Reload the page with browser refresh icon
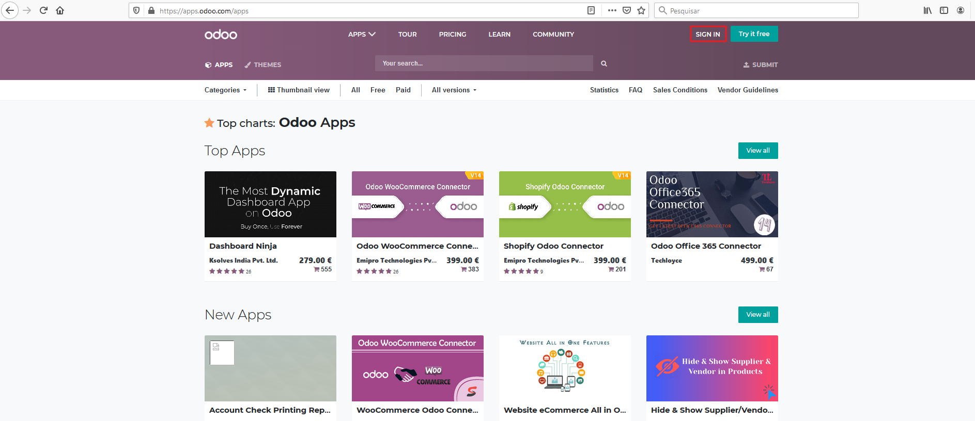This screenshot has width=975, height=421. click(43, 10)
